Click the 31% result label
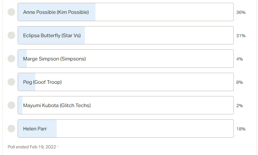The width and height of the screenshot is (258, 155). tap(241, 36)
